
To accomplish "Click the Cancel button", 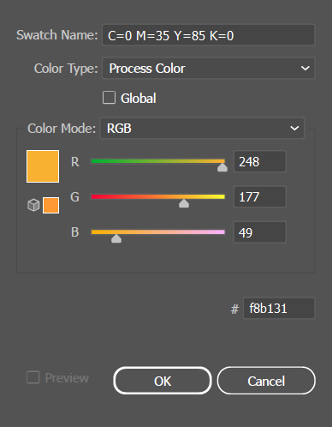I will point(266,381).
